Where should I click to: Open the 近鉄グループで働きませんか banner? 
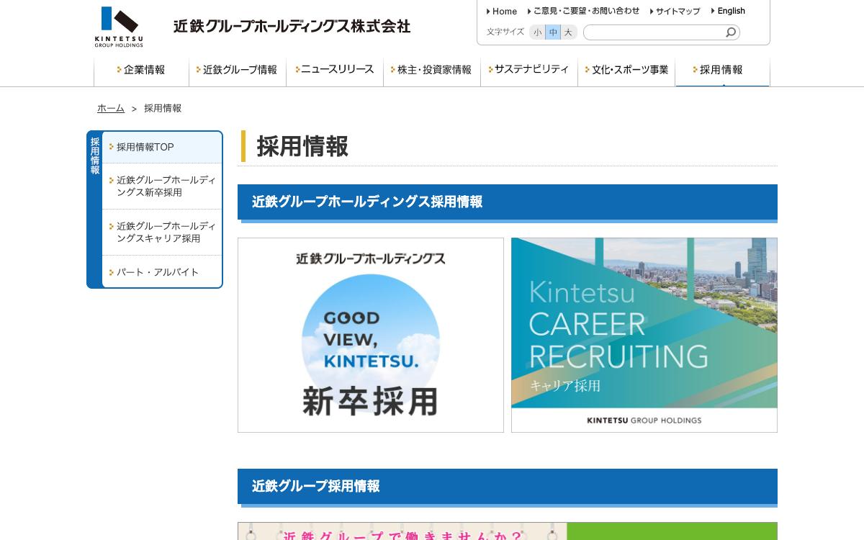tap(508, 531)
